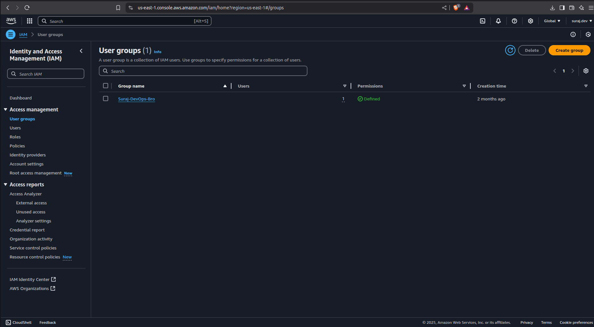This screenshot has height=327, width=594.
Task: Open the help question mark menu
Action: click(514, 21)
